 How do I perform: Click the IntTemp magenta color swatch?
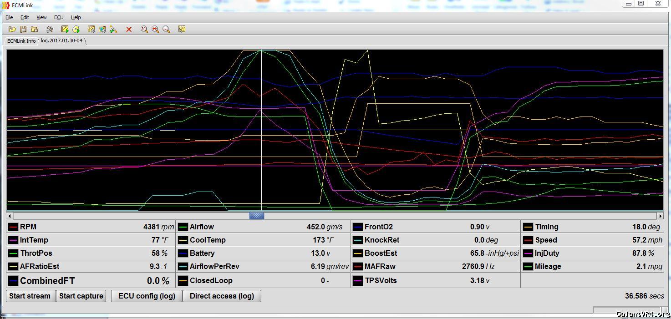point(13,240)
